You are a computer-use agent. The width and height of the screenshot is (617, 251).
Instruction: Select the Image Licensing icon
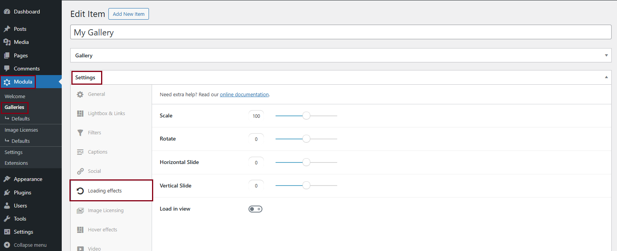pyautogui.click(x=80, y=211)
